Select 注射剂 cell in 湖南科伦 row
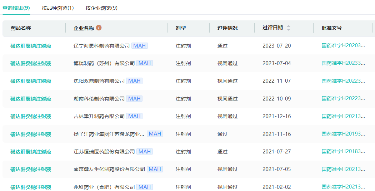 (x=183, y=99)
